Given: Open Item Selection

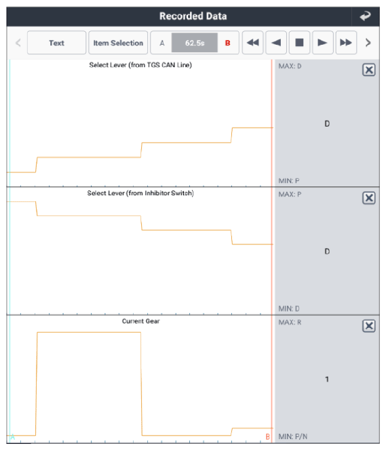Looking at the screenshot, I should 118,43.
